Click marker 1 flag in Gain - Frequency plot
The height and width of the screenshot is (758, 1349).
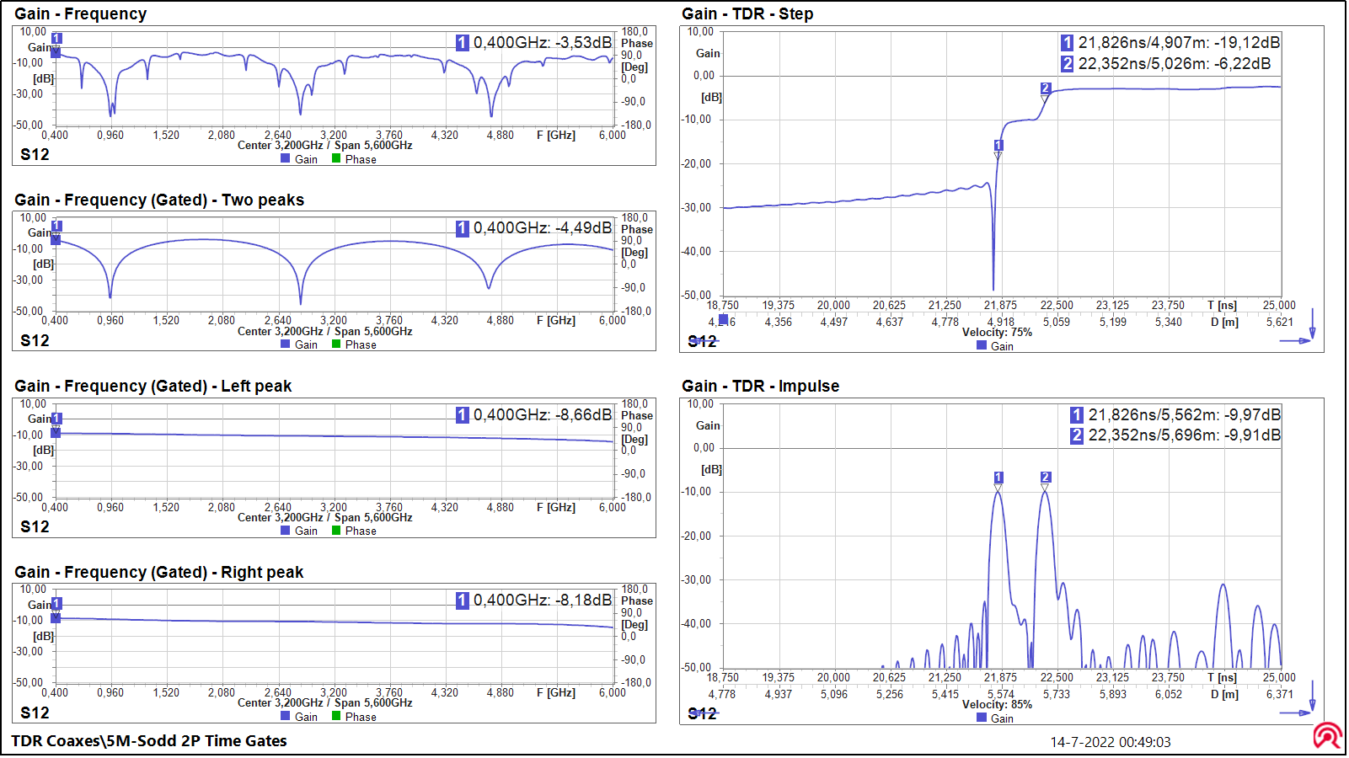tap(56, 38)
